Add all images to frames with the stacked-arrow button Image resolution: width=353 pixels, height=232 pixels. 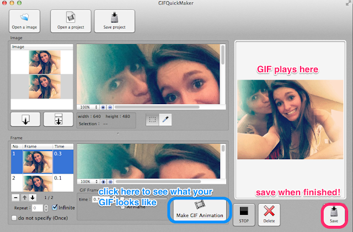pyautogui.click(x=58, y=119)
